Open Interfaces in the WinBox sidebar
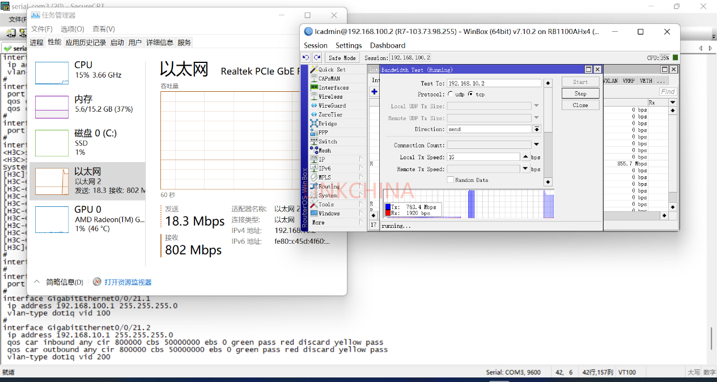This screenshot has height=382, width=717. [x=333, y=88]
